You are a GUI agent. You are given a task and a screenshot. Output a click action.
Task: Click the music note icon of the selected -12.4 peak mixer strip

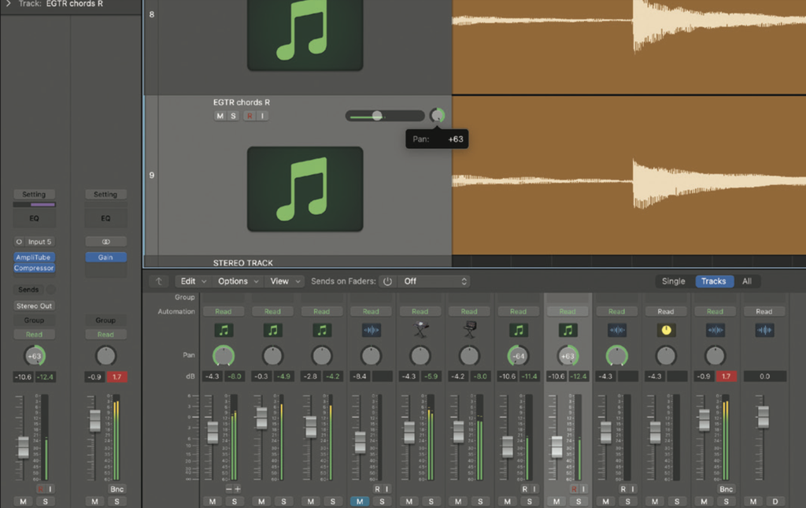[568, 330]
